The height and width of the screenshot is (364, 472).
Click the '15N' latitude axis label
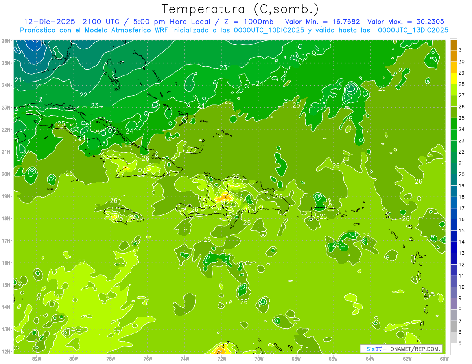(x=6, y=285)
